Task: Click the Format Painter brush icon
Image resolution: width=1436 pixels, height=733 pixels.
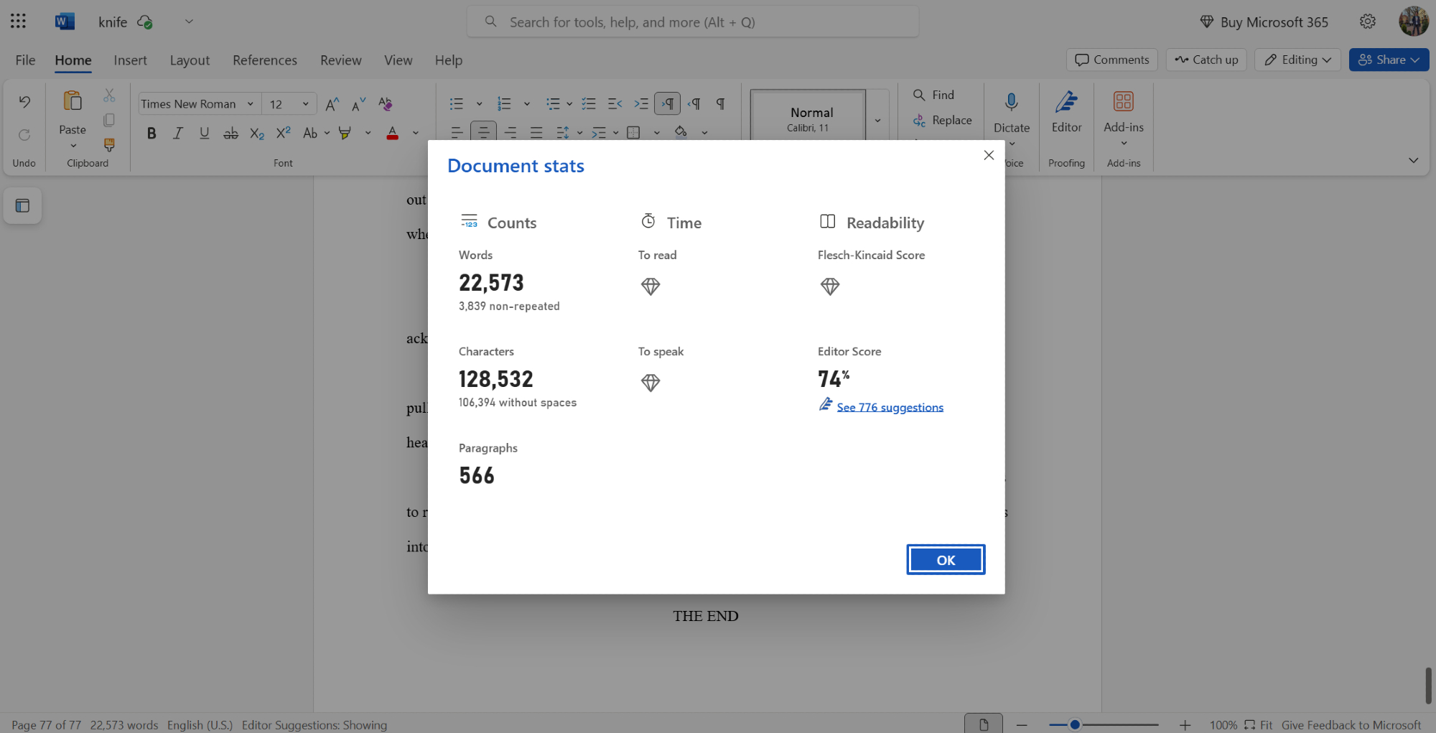Action: pos(109,144)
